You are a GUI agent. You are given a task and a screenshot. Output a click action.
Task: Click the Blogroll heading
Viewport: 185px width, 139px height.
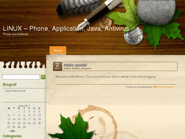(x=10, y=85)
